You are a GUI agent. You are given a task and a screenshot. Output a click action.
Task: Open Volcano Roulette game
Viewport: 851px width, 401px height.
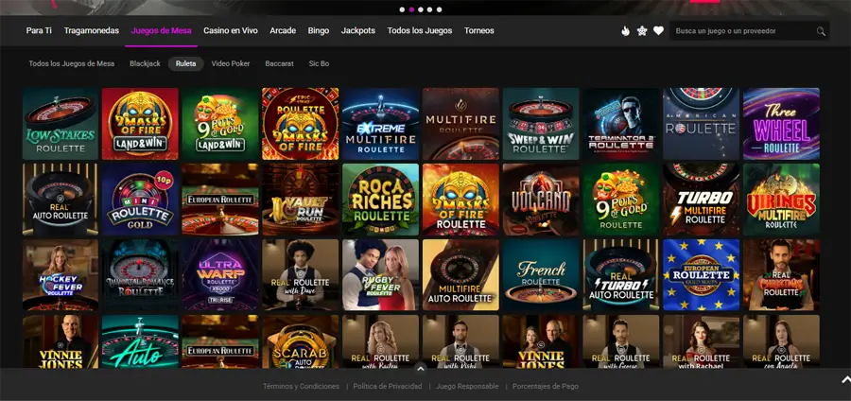coord(541,200)
